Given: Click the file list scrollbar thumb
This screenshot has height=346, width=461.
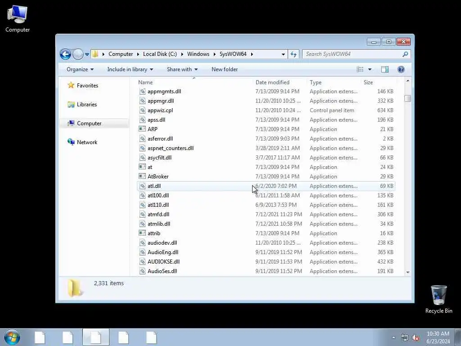Looking at the screenshot, I should click(x=407, y=98).
